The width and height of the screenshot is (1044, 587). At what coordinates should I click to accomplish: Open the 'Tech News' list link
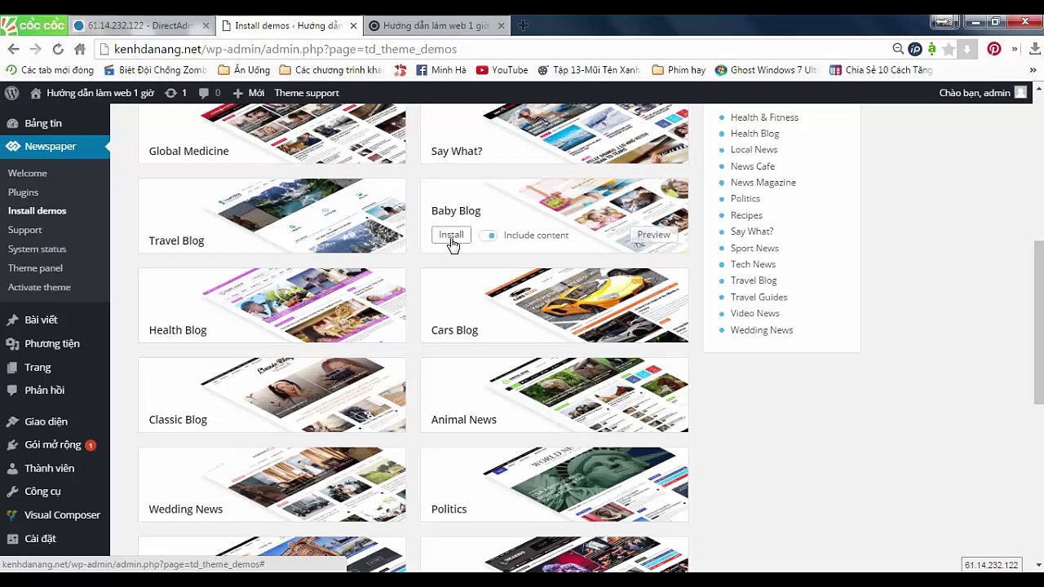point(753,264)
